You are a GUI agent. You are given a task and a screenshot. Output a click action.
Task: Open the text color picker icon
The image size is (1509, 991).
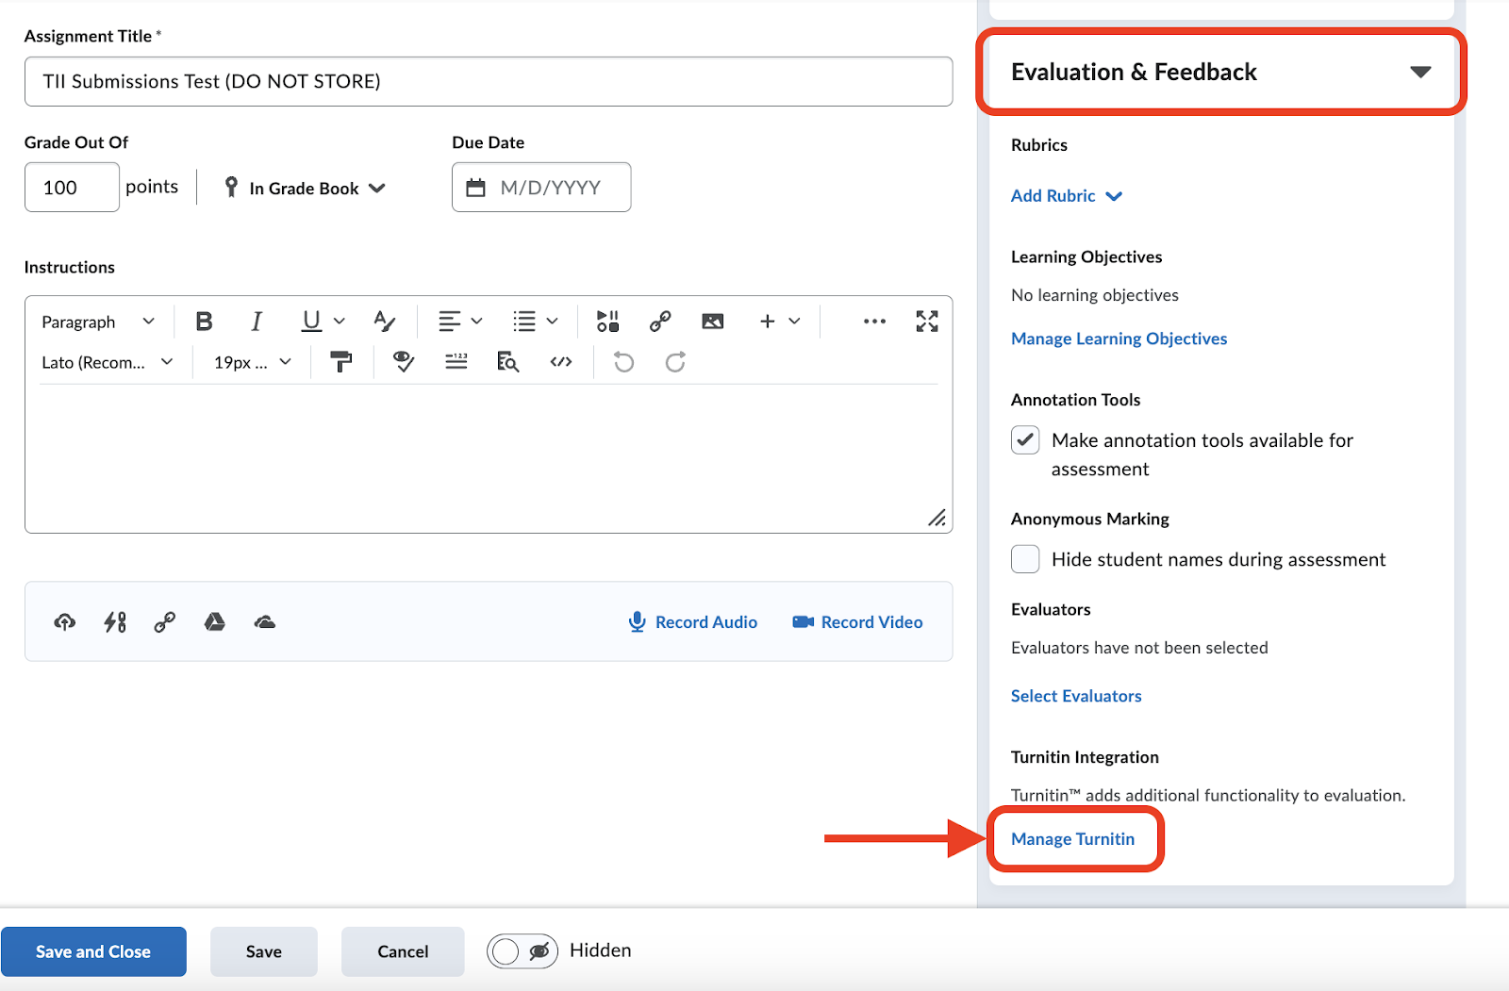384,322
